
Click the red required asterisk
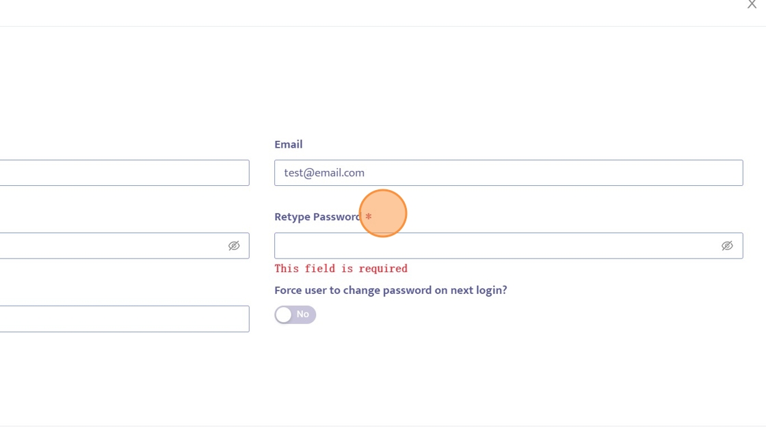point(369,217)
